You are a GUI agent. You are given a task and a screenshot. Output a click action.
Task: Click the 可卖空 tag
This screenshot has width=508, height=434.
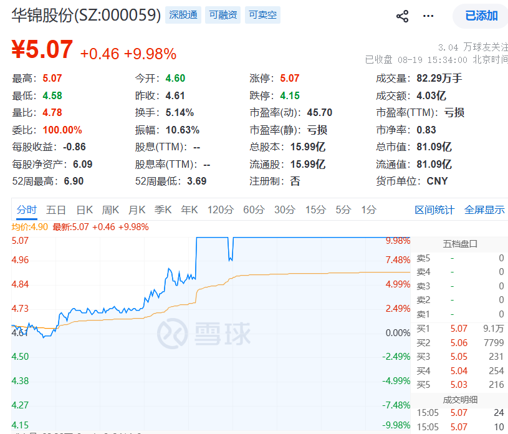coord(262,15)
